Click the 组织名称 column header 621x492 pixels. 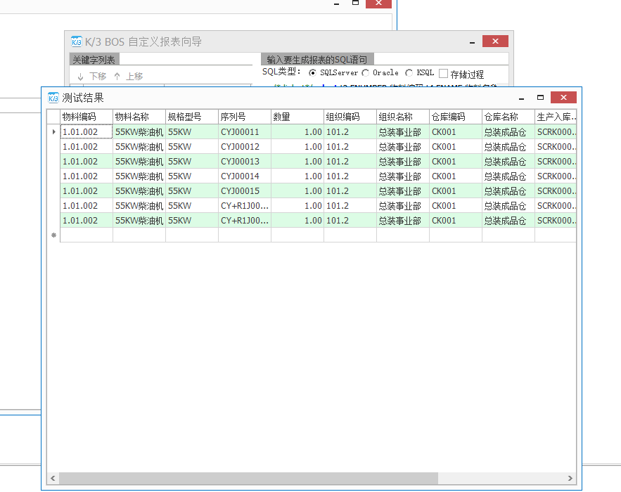click(x=402, y=117)
